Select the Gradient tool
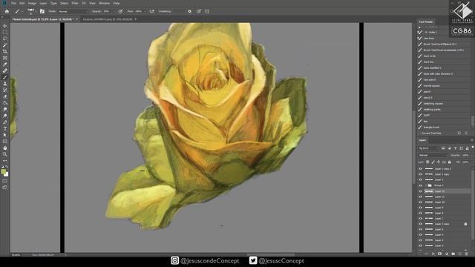 click(5, 103)
